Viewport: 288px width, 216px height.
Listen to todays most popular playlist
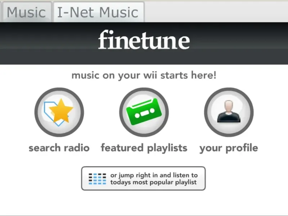pyautogui.click(x=143, y=179)
